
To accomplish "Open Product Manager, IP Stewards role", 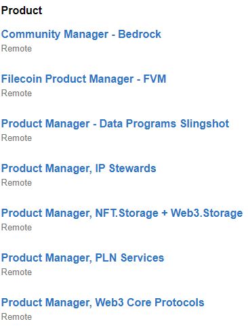I will click(x=79, y=169).
